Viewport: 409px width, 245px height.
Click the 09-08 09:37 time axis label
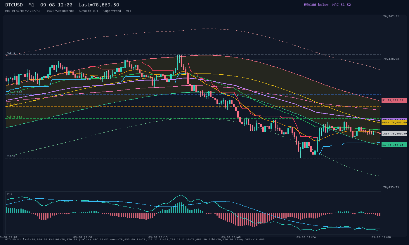pos(83,237)
